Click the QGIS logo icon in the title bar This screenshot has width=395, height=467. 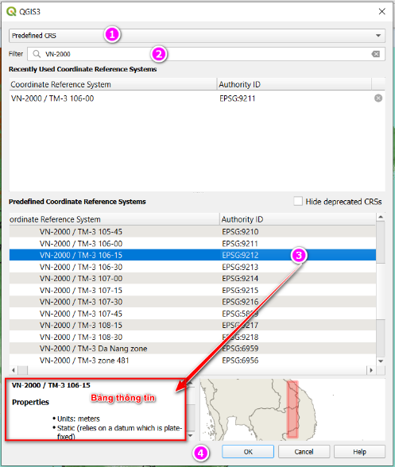coord(11,12)
